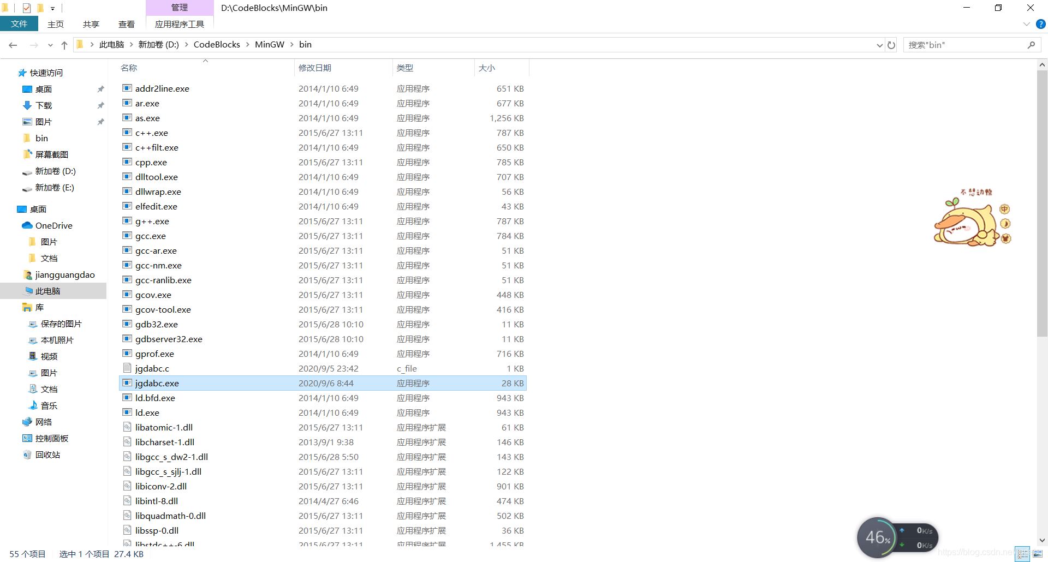Go up one folder level arrow

64,45
